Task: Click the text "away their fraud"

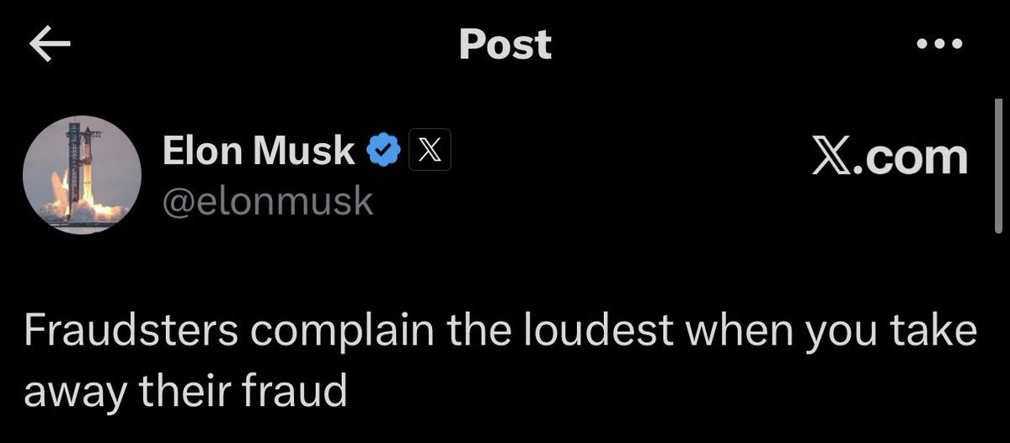Action: (185, 392)
